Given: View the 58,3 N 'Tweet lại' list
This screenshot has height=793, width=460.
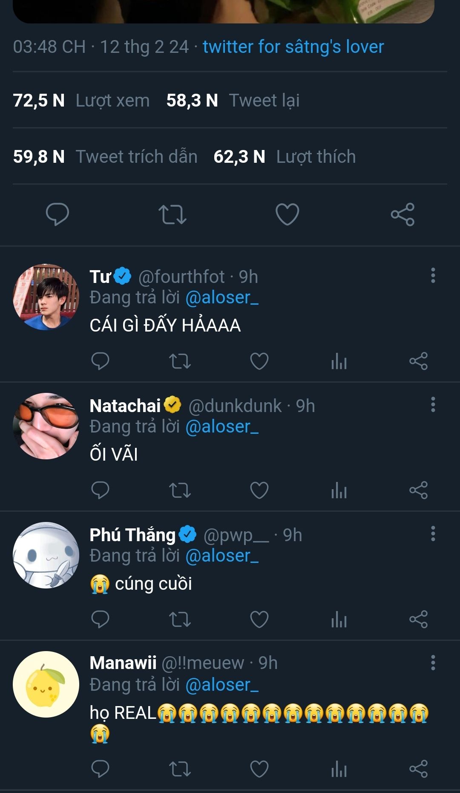Looking at the screenshot, I should 233,101.
